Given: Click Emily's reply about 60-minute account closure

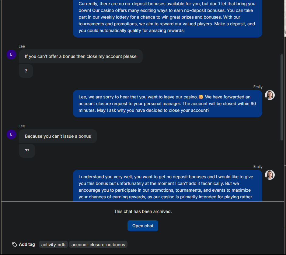Looking at the screenshot, I should pyautogui.click(x=167, y=104).
